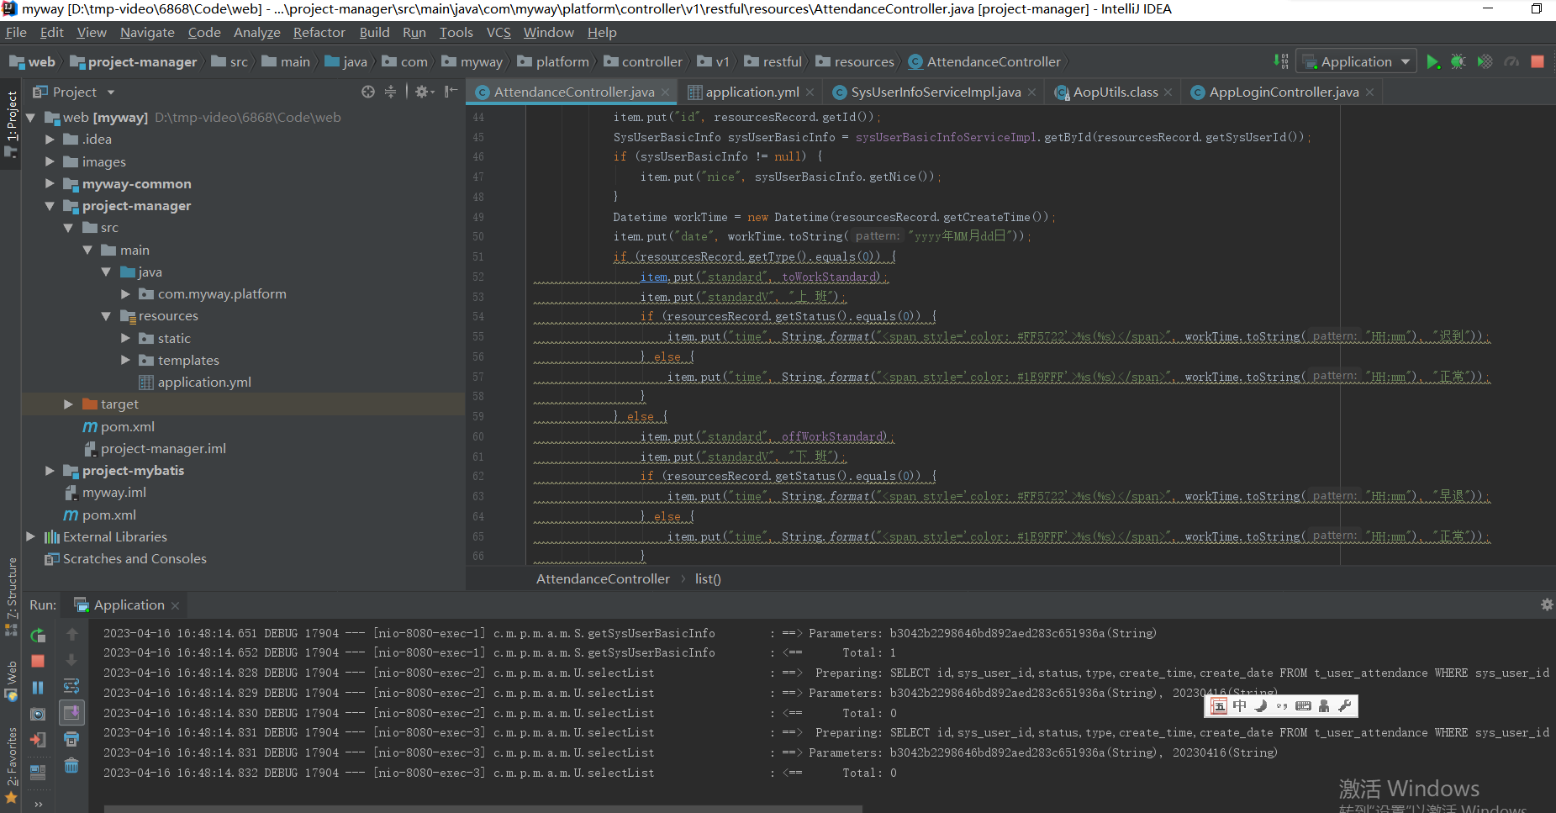Screen dimensions: 1556x813
Task: Toggle scroll to end of console
Action: point(71,713)
